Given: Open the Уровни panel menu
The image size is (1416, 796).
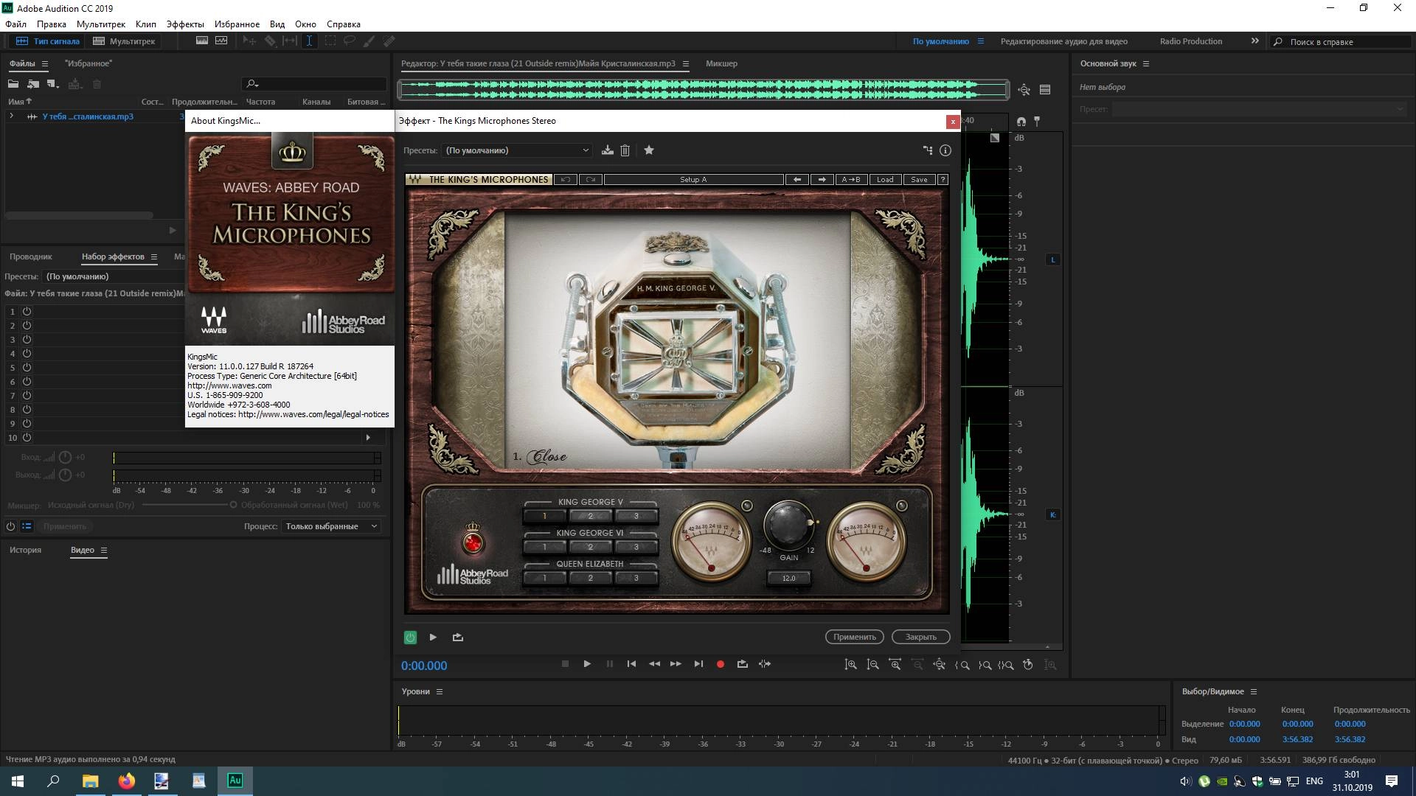Looking at the screenshot, I should coord(440,691).
